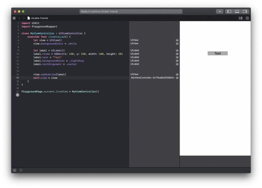Show result for label frame line 10
262x188 pixels.
177,54
